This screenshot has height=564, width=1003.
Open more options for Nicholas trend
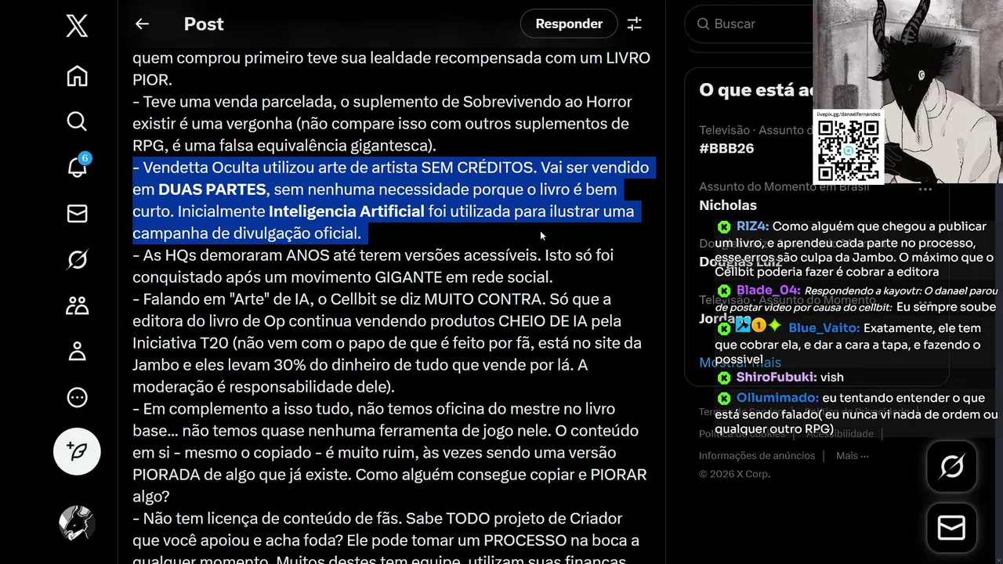pos(925,189)
